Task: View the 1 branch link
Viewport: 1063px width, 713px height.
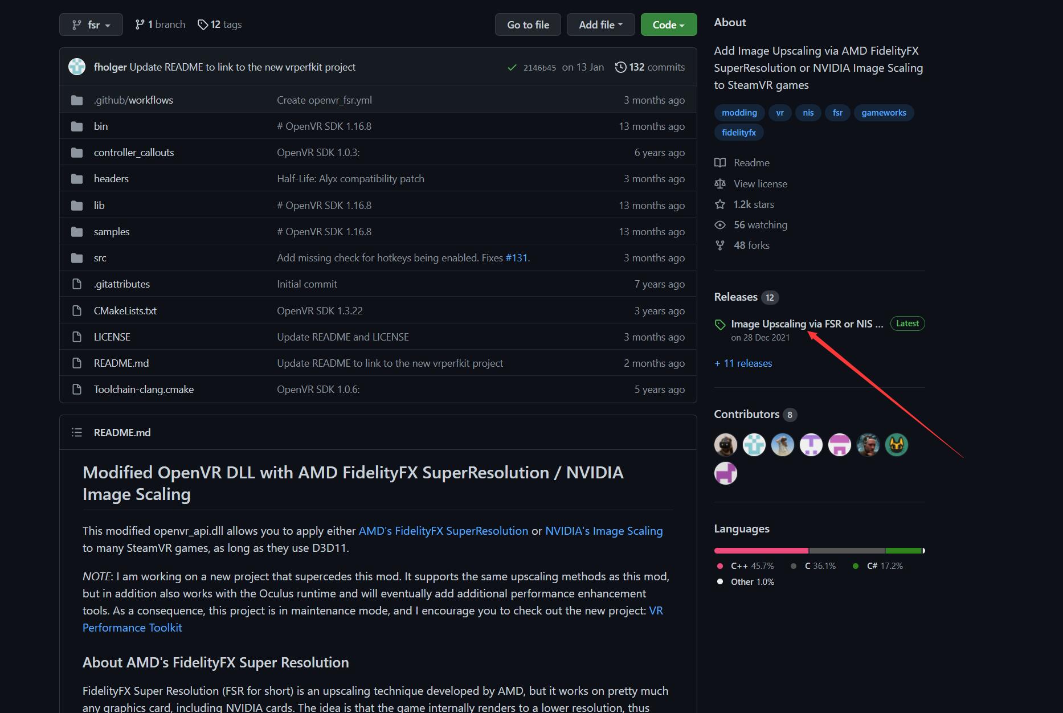Action: 160,24
